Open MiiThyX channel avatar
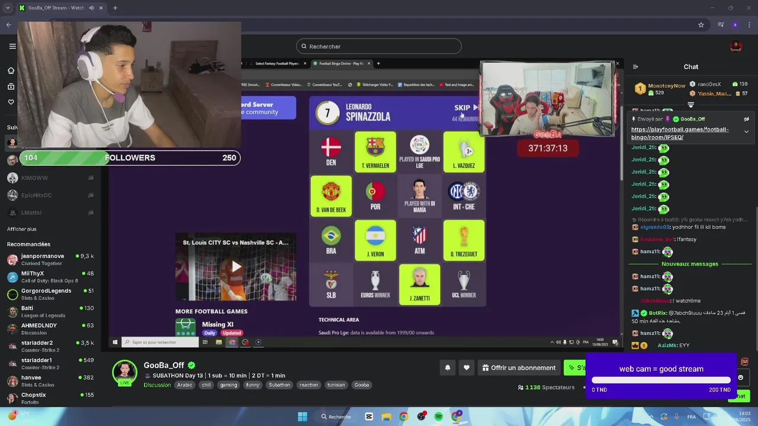 pos(12,277)
